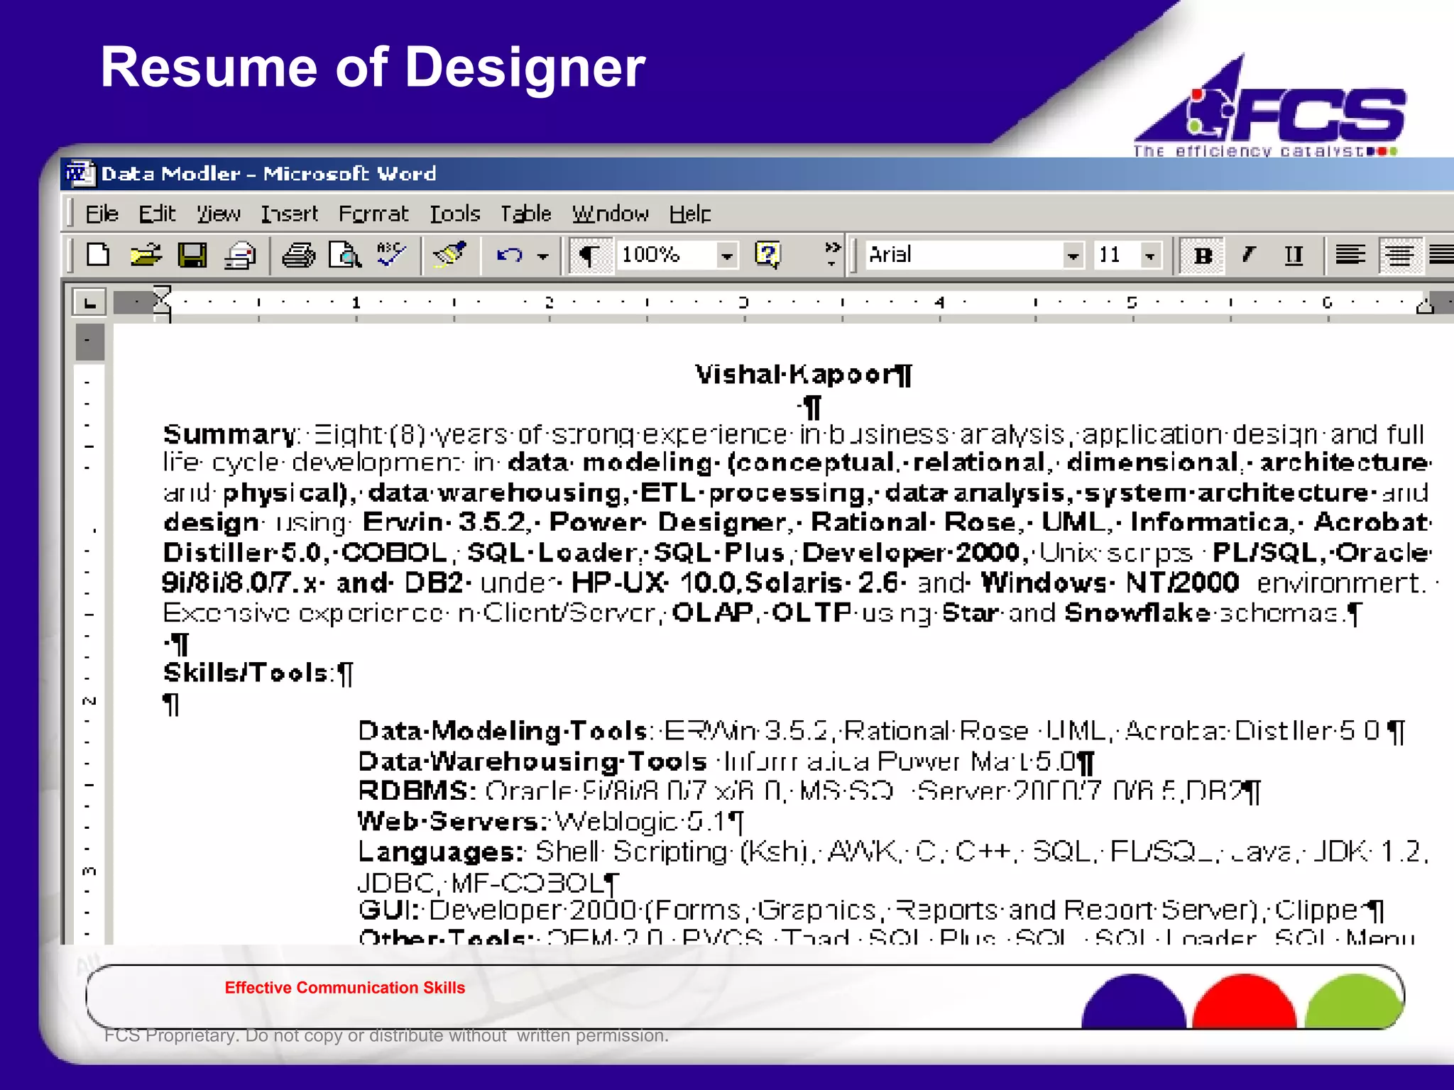This screenshot has width=1454, height=1090.
Task: Open the Microsoft Word Help question icon
Action: [x=767, y=255]
